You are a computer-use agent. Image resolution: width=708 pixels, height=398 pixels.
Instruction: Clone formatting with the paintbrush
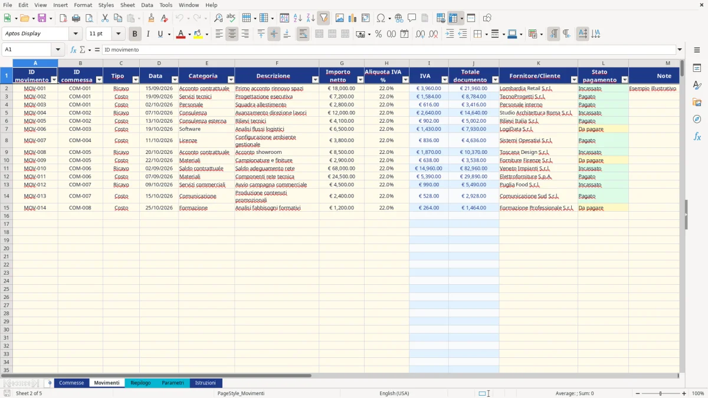click(x=152, y=18)
